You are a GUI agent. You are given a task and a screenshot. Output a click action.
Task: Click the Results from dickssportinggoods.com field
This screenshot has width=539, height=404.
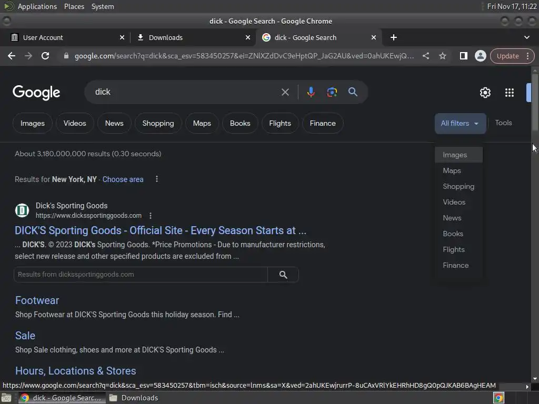pyautogui.click(x=141, y=275)
